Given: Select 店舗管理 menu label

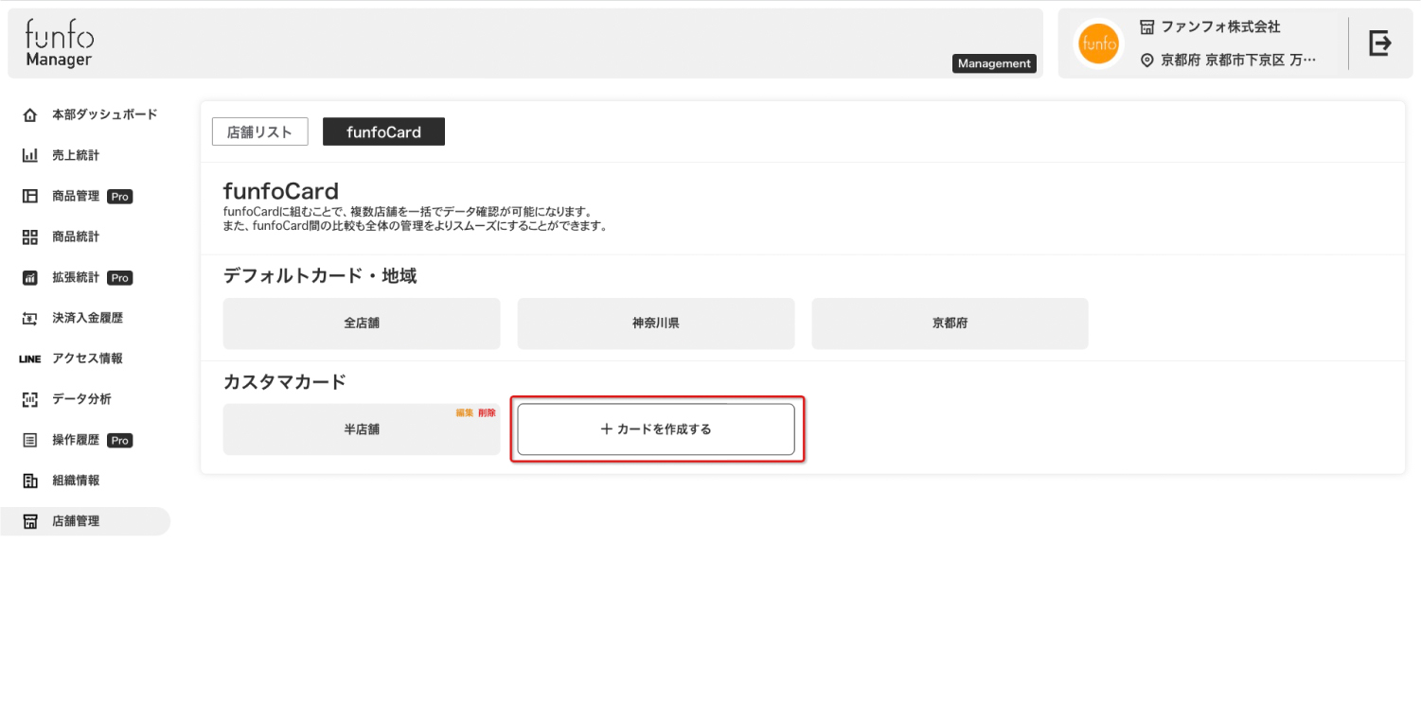Looking at the screenshot, I should click(76, 521).
